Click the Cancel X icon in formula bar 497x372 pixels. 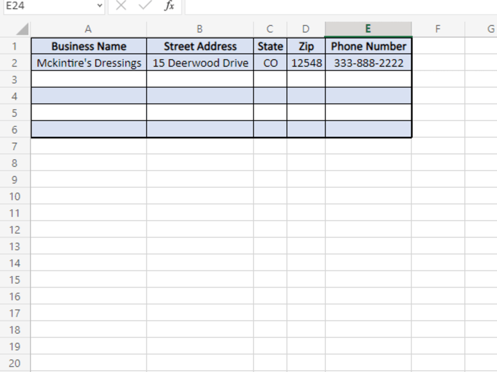121,5
